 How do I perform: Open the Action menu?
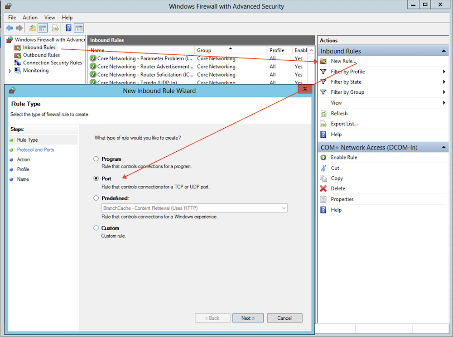[30, 18]
